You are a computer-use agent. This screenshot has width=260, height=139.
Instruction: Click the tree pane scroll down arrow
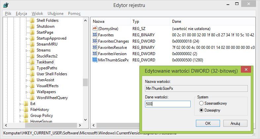click(x=85, y=120)
